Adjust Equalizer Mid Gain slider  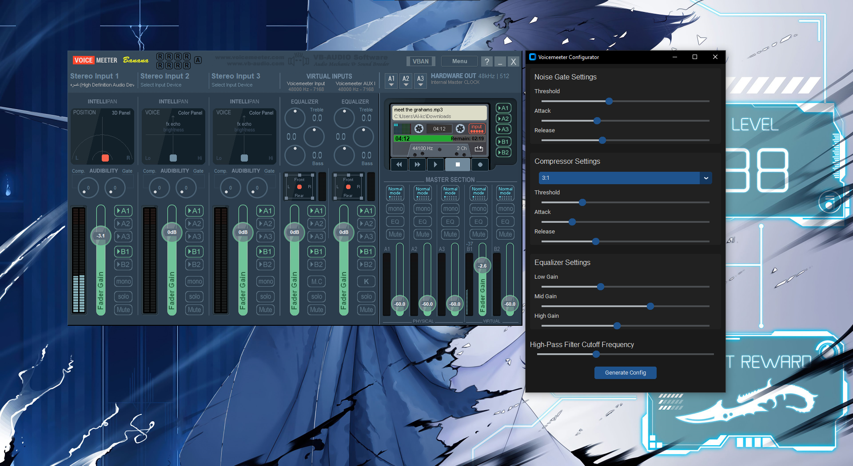pos(650,306)
